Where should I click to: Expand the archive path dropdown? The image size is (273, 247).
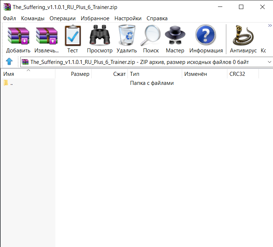click(x=269, y=62)
